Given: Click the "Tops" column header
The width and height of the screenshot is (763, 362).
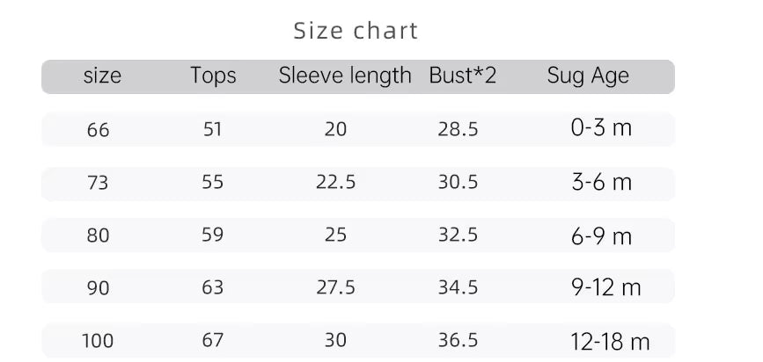Looking at the screenshot, I should click(213, 76).
